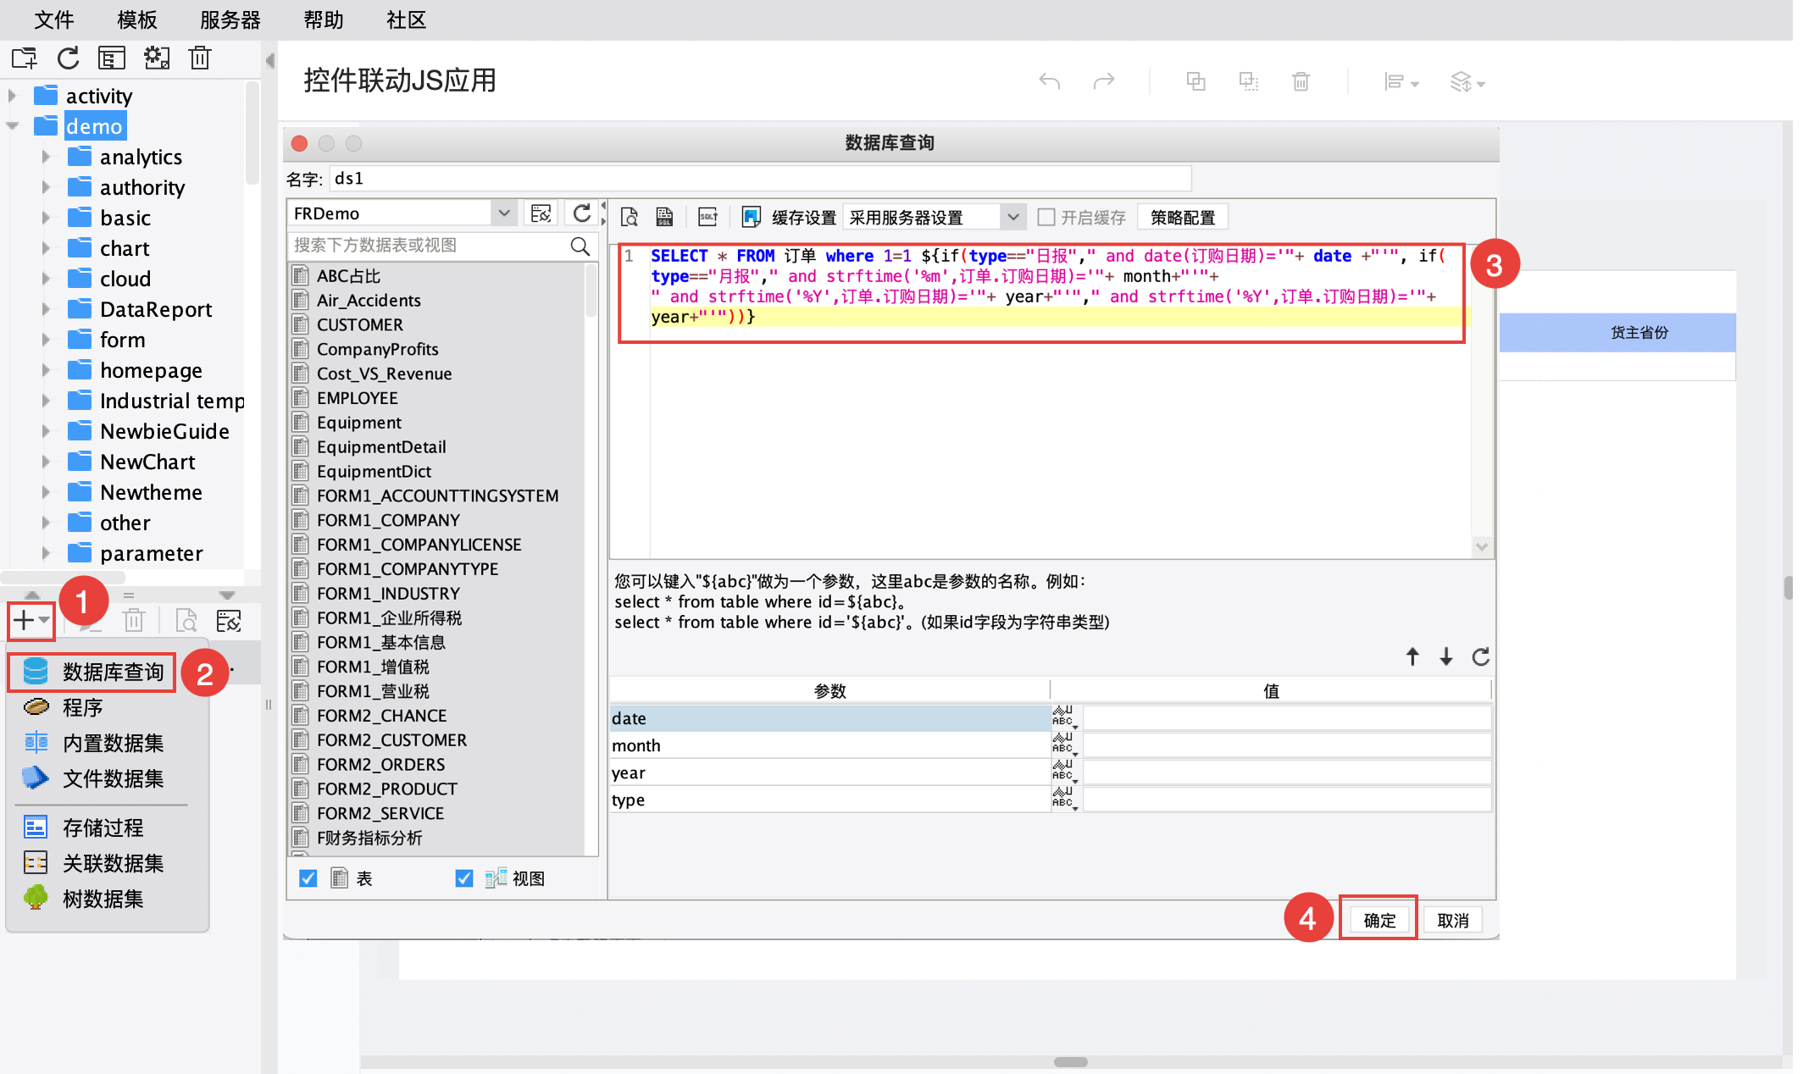Click the 策略配置 button
Image resolution: width=1803 pixels, height=1074 pixels.
(1182, 218)
